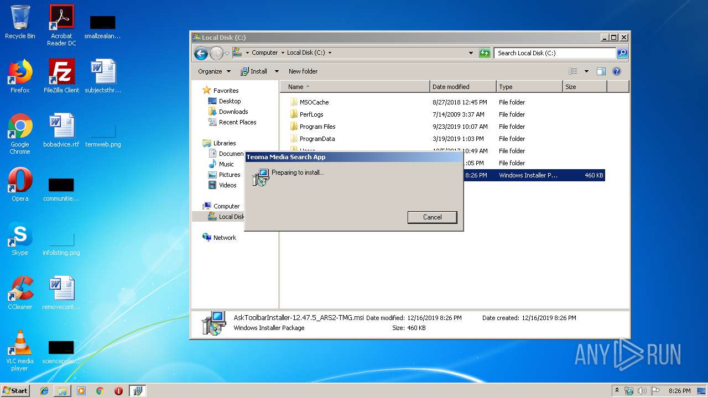Open the FileZilla Client shortcut
The width and height of the screenshot is (708, 398).
pyautogui.click(x=61, y=76)
